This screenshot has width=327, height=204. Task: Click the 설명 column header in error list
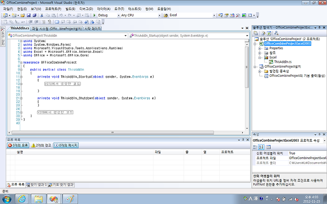pyautogui.click(x=84, y=152)
